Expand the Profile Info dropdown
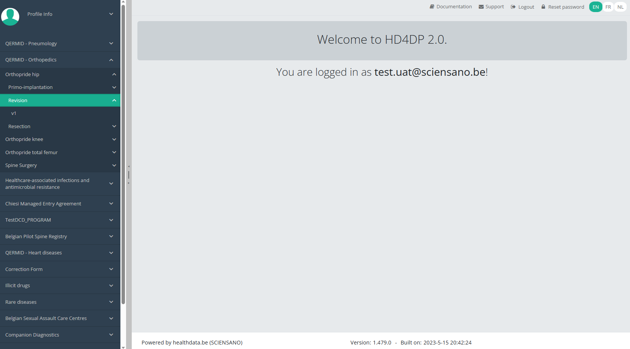630x349 pixels. (x=111, y=14)
